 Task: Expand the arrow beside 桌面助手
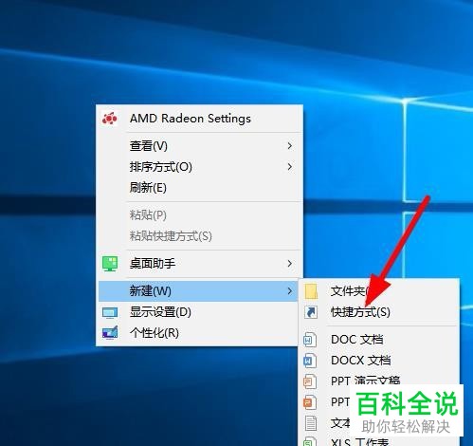click(290, 264)
